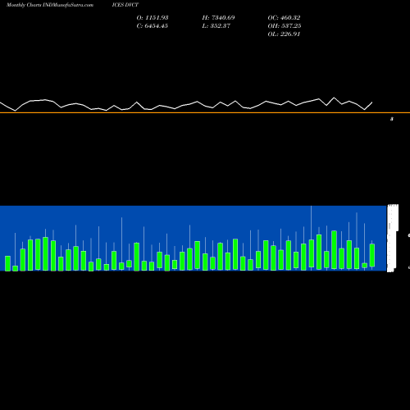The height and width of the screenshot is (410, 410).
Task: Select the close value 'C: 6454.45'
Action: 153,26
